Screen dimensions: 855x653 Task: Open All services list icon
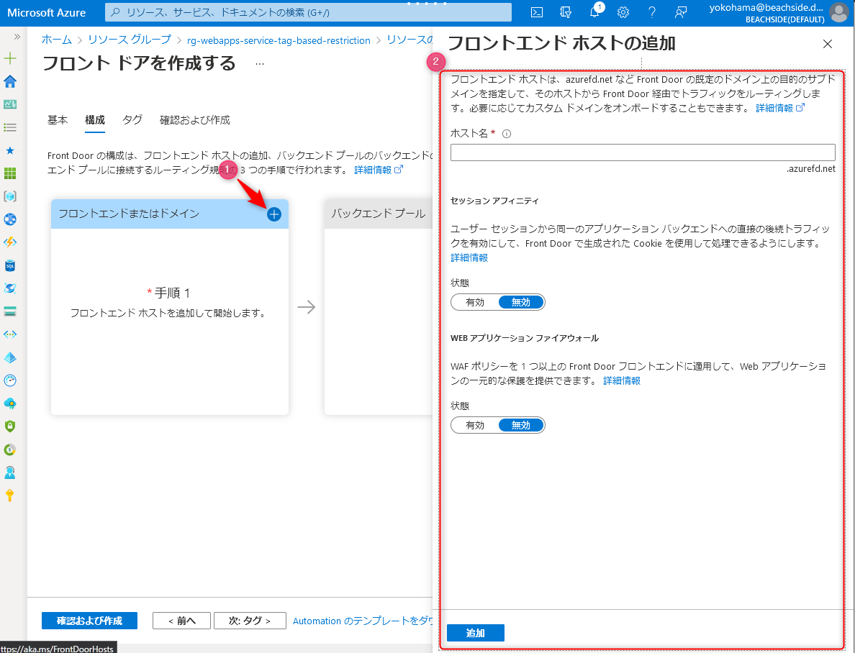click(x=10, y=127)
